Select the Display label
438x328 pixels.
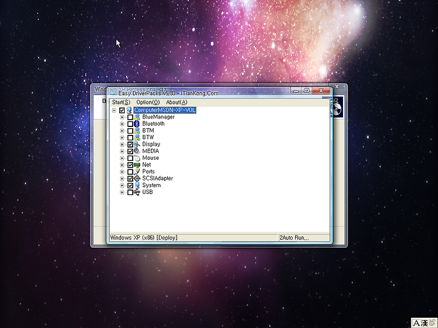click(x=151, y=145)
